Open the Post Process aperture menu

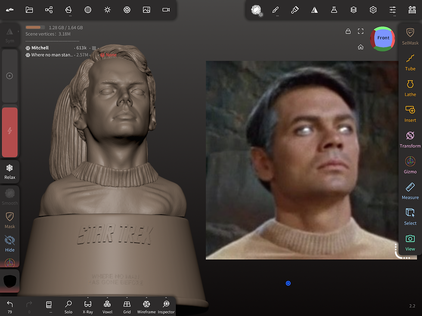[127, 10]
